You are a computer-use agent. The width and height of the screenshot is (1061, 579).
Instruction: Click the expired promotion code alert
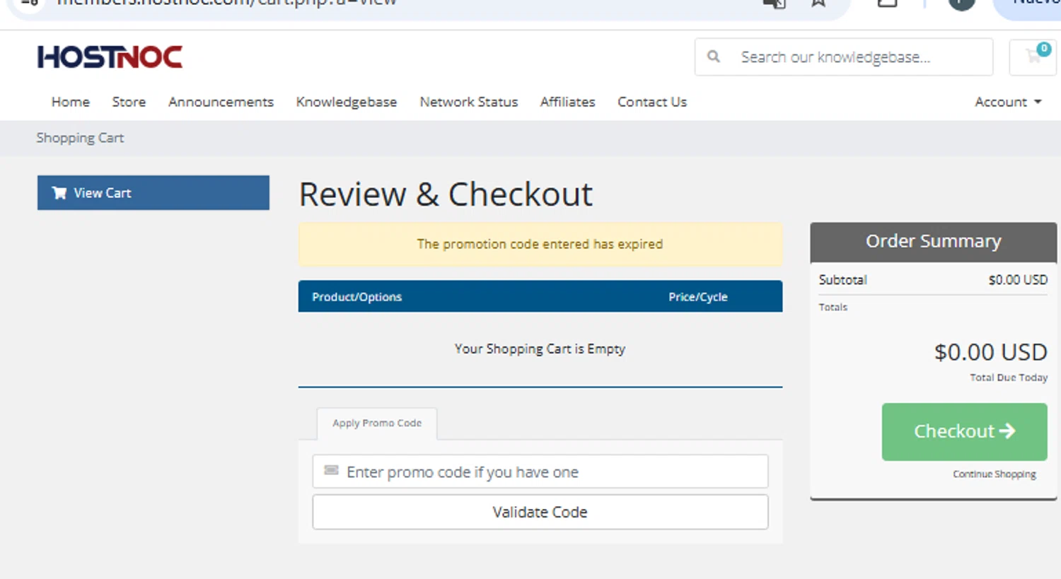point(540,244)
